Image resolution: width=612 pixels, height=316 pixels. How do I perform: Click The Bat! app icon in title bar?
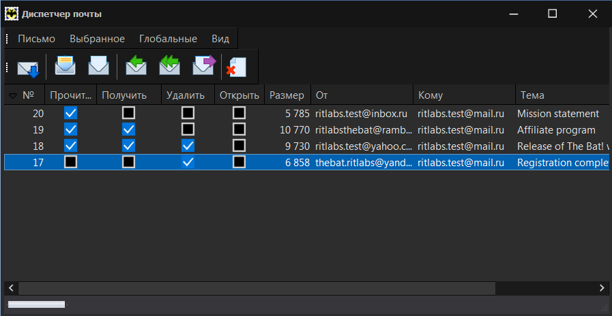click(x=12, y=14)
